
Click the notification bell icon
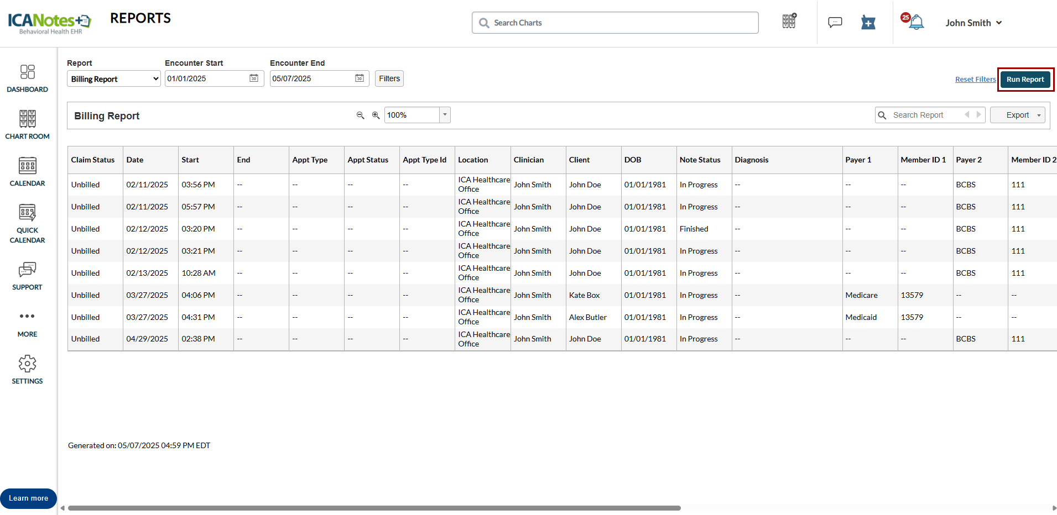[x=917, y=23]
